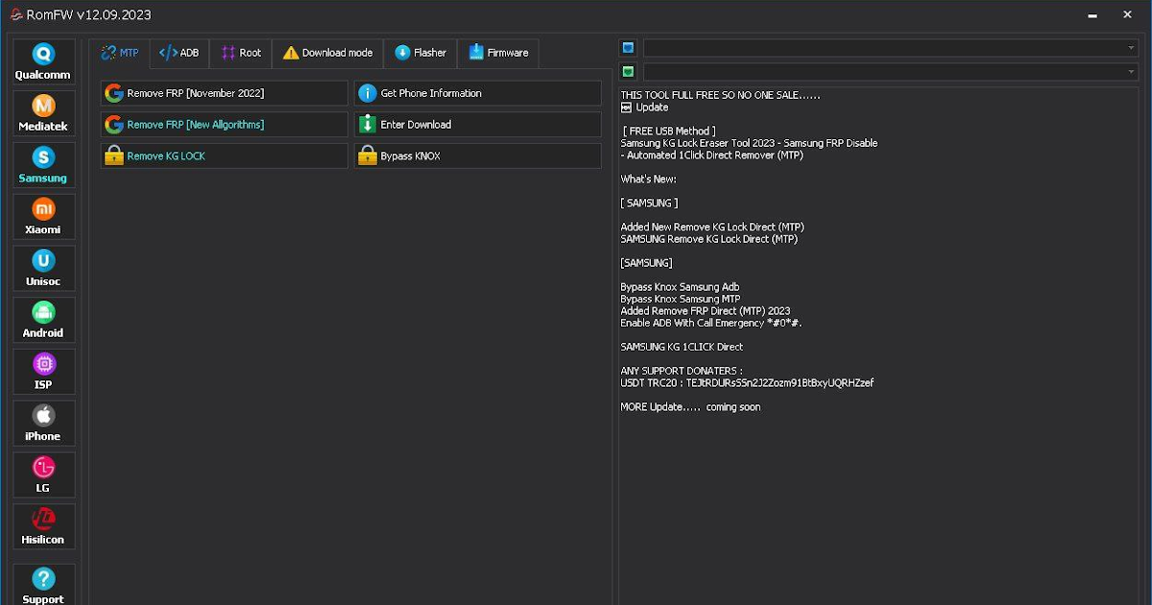Select line 'ANY SUPPORT DONATERS :'
The height and width of the screenshot is (605, 1152).
click(682, 371)
